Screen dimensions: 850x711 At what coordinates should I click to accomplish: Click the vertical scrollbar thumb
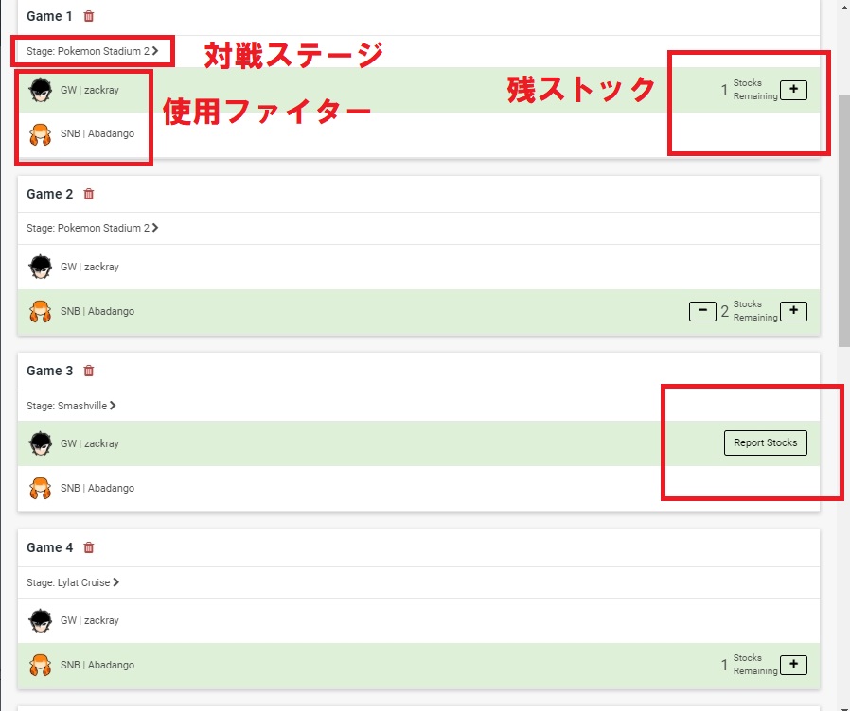pos(844,220)
